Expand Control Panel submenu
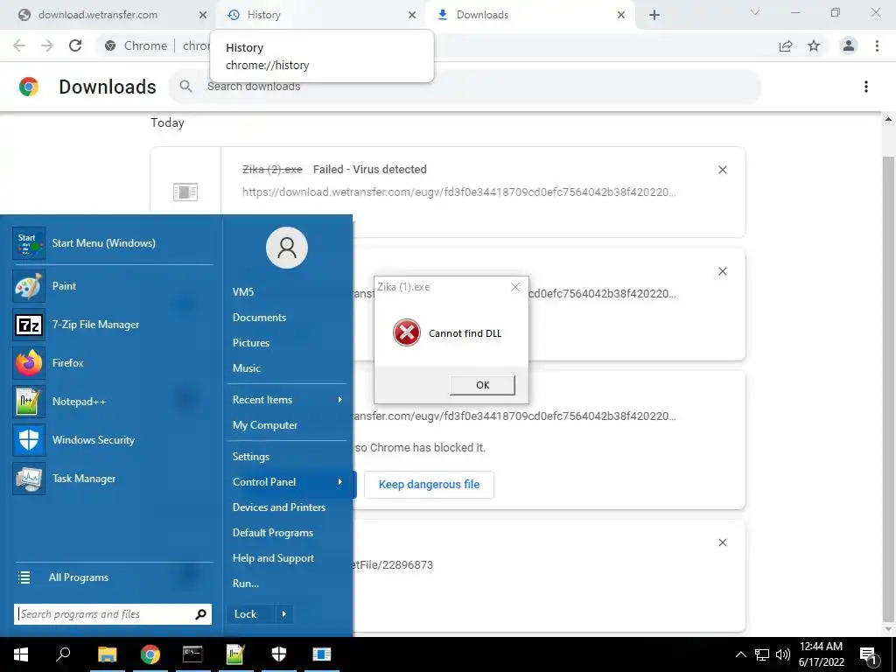This screenshot has width=896, height=672. pyautogui.click(x=287, y=482)
